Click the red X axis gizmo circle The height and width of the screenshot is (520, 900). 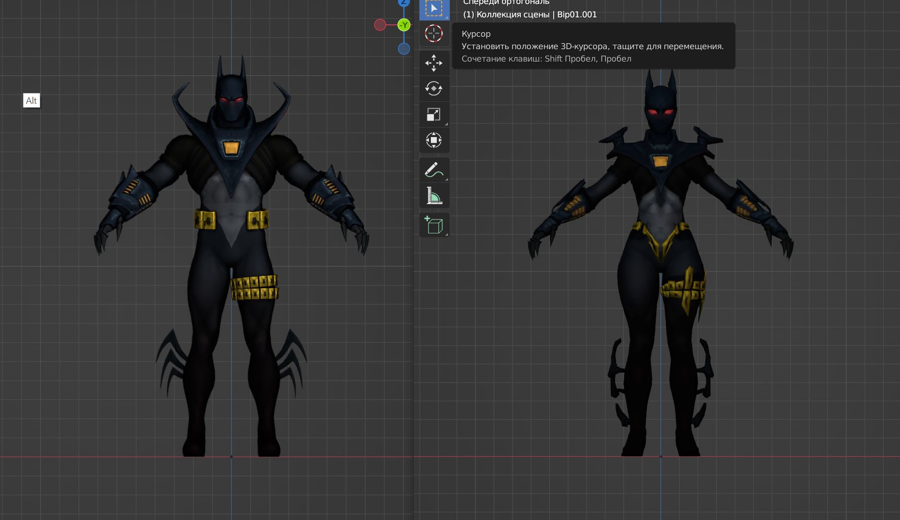380,25
